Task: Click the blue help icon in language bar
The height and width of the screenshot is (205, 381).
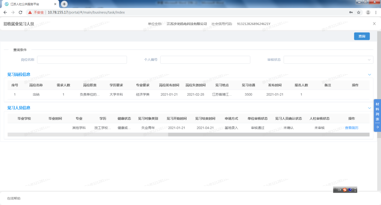Action: 350,190
